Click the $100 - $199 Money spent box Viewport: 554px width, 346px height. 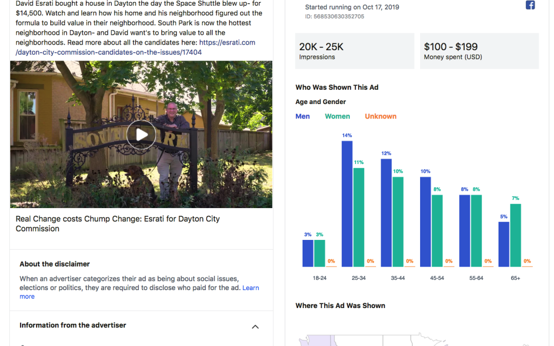click(479, 51)
